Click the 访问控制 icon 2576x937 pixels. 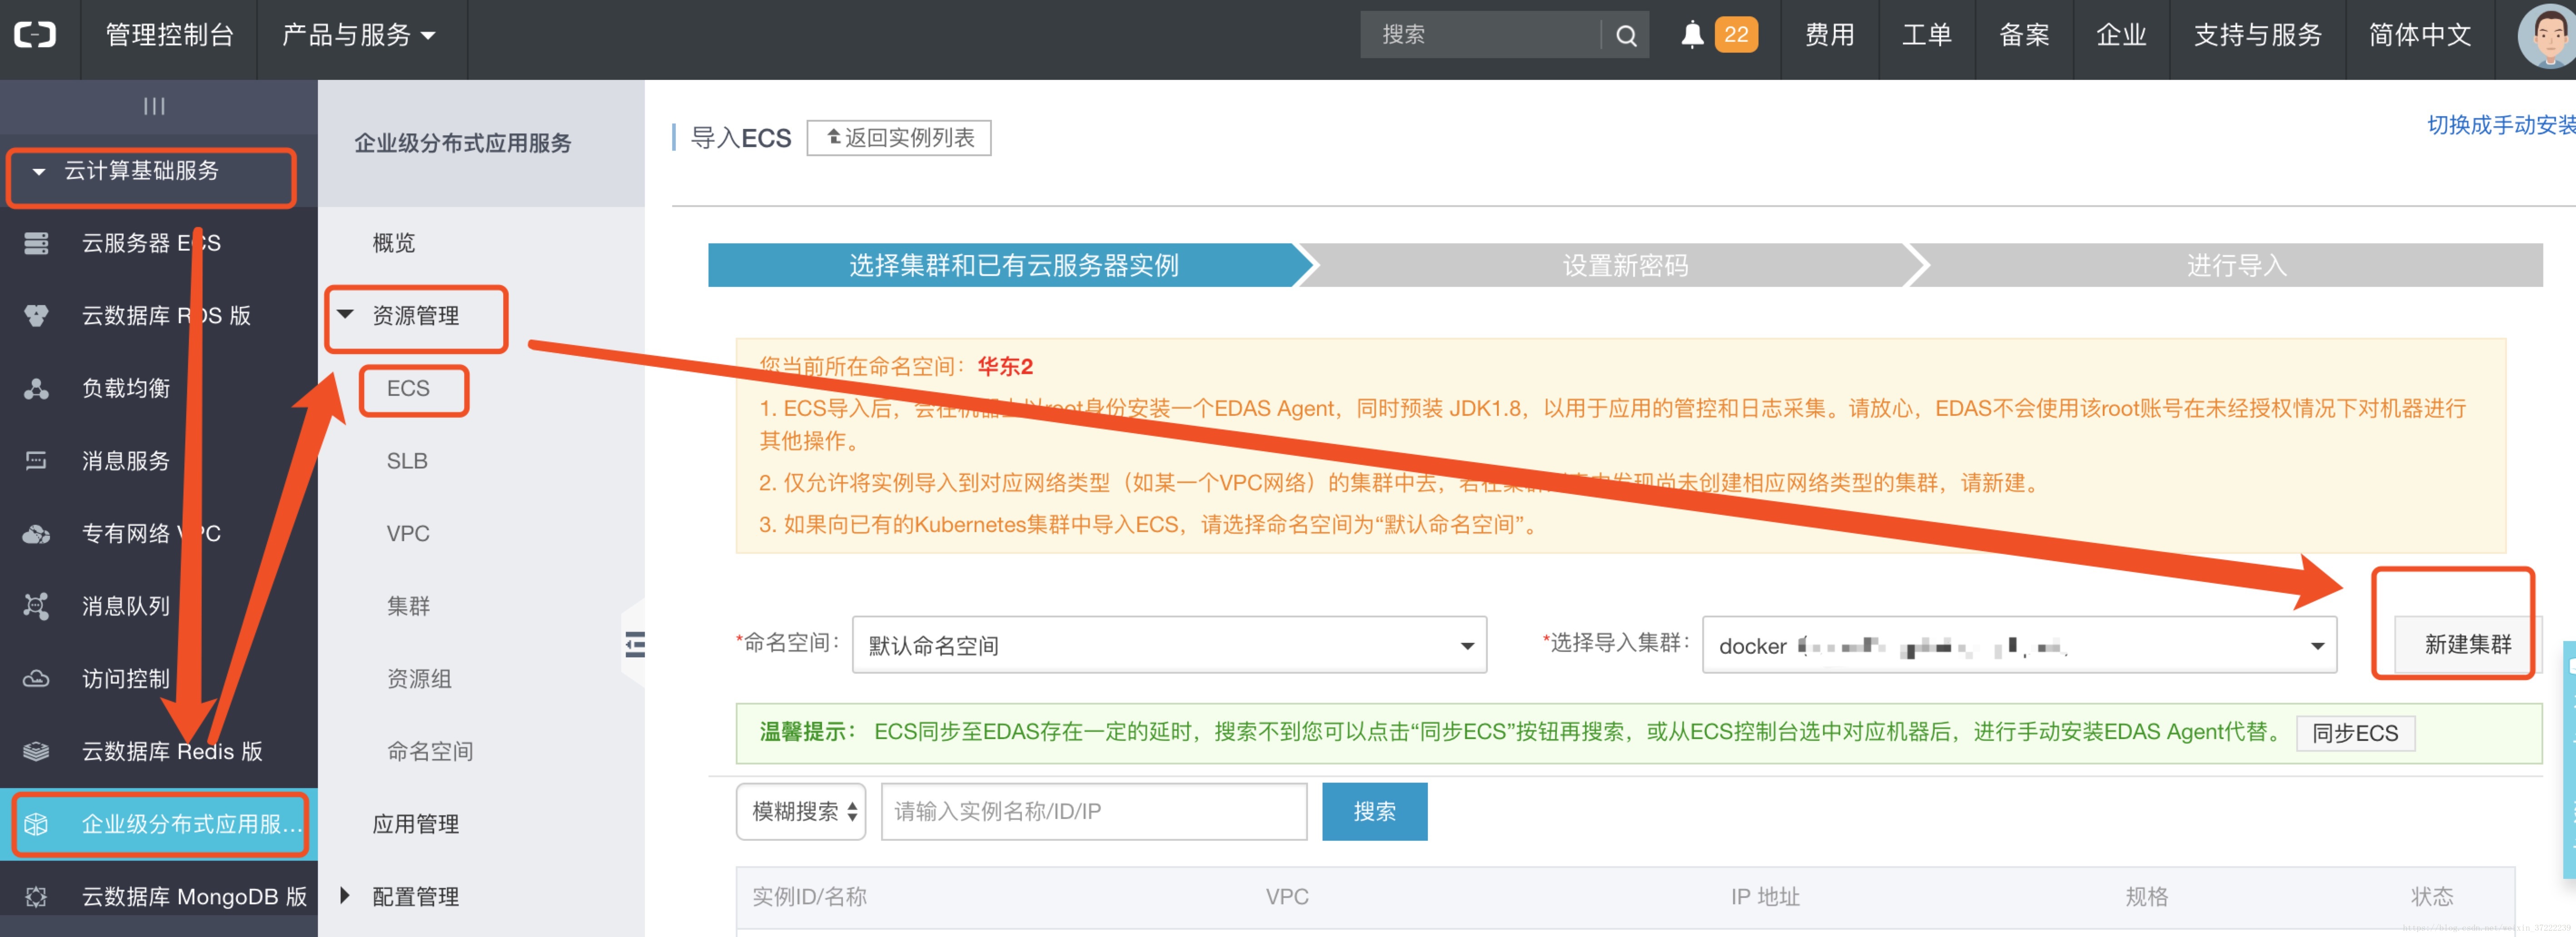[36, 679]
